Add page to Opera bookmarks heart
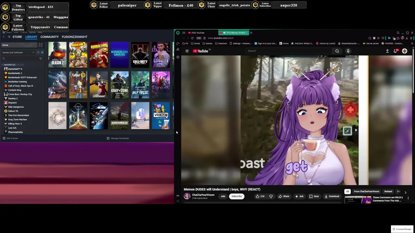The width and height of the screenshot is (415, 233). [383, 38]
